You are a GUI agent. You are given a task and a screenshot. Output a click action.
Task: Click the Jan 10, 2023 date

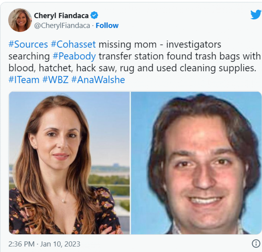pos(60,244)
